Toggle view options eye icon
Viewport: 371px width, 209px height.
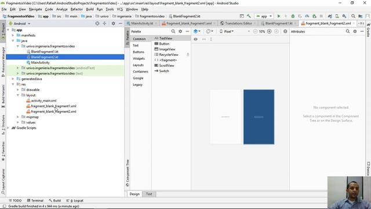(x=195, y=39)
